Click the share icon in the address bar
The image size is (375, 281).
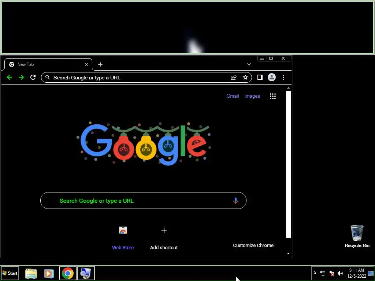click(x=234, y=78)
